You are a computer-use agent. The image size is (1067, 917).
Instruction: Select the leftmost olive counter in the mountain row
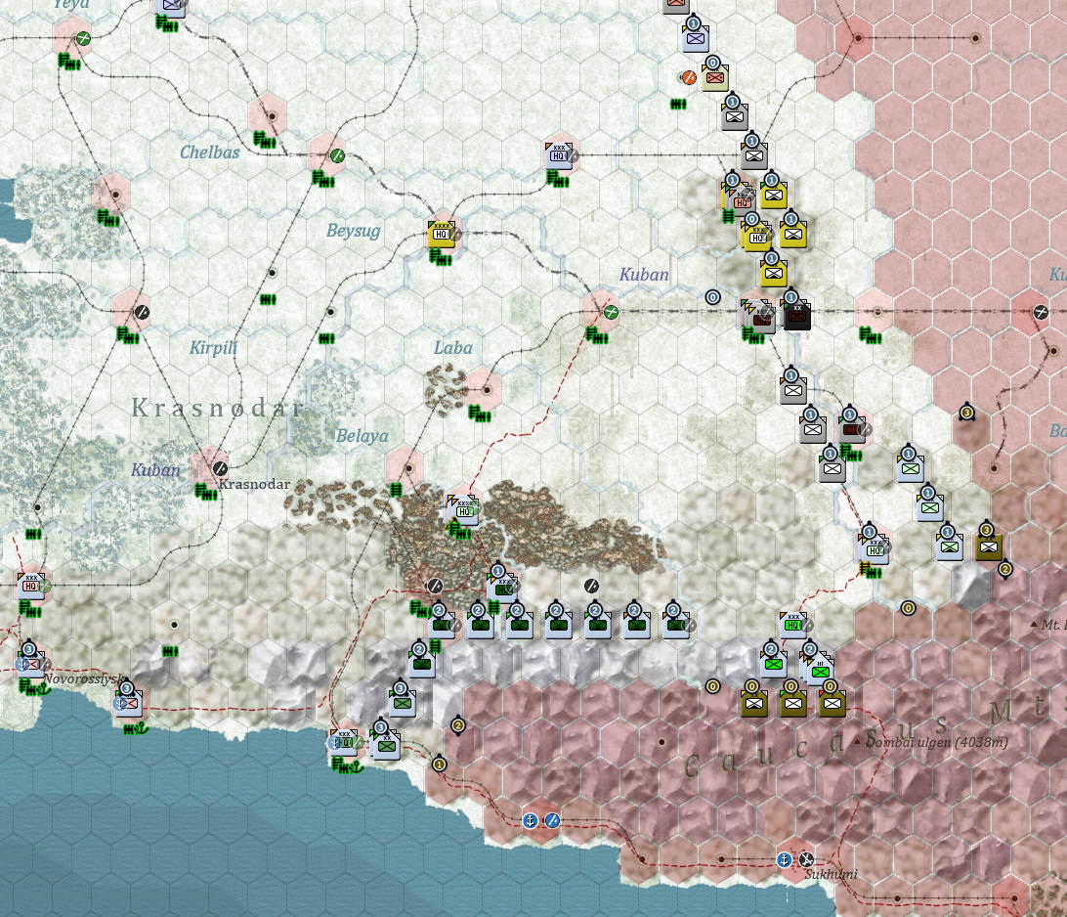pos(754,703)
